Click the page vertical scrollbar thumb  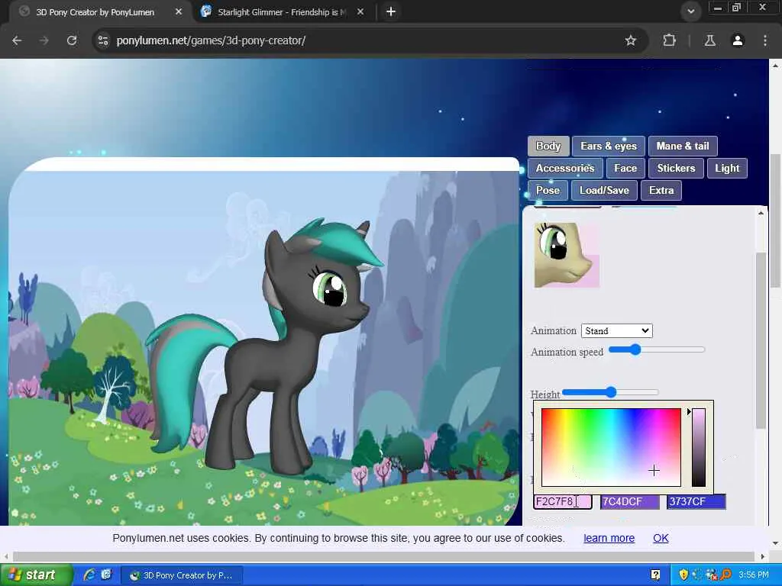[775, 221]
